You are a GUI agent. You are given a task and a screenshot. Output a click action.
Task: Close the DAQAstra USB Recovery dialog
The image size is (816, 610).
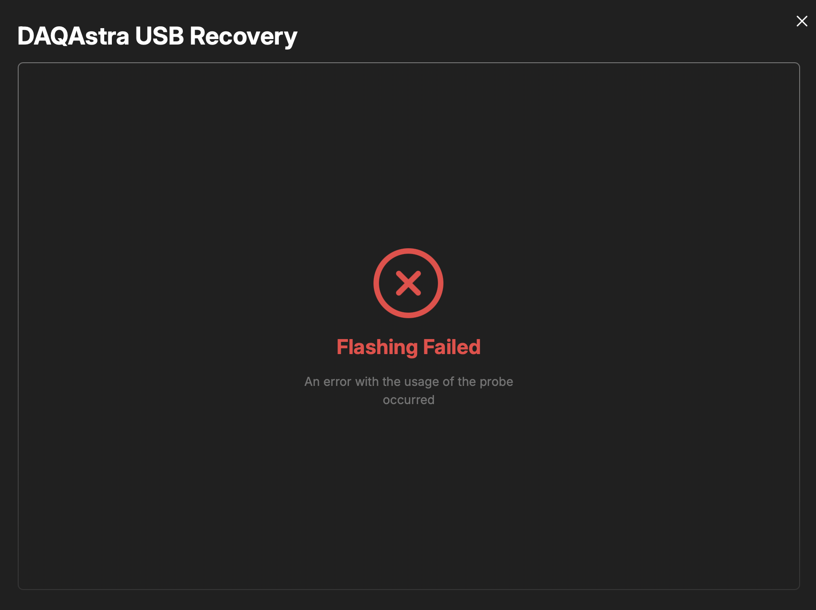802,21
